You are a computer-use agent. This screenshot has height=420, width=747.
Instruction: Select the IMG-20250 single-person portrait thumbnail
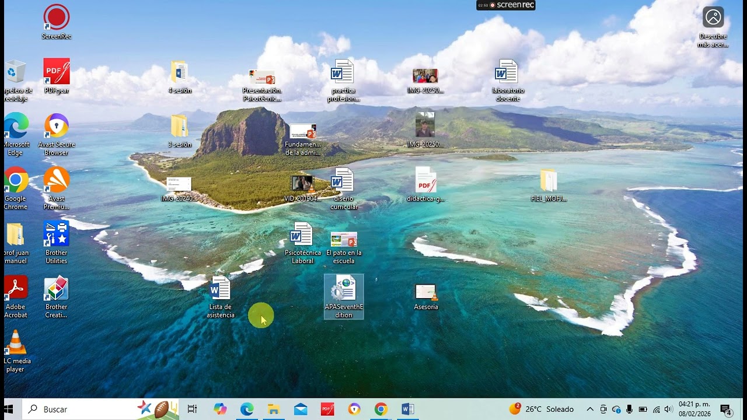(x=425, y=131)
